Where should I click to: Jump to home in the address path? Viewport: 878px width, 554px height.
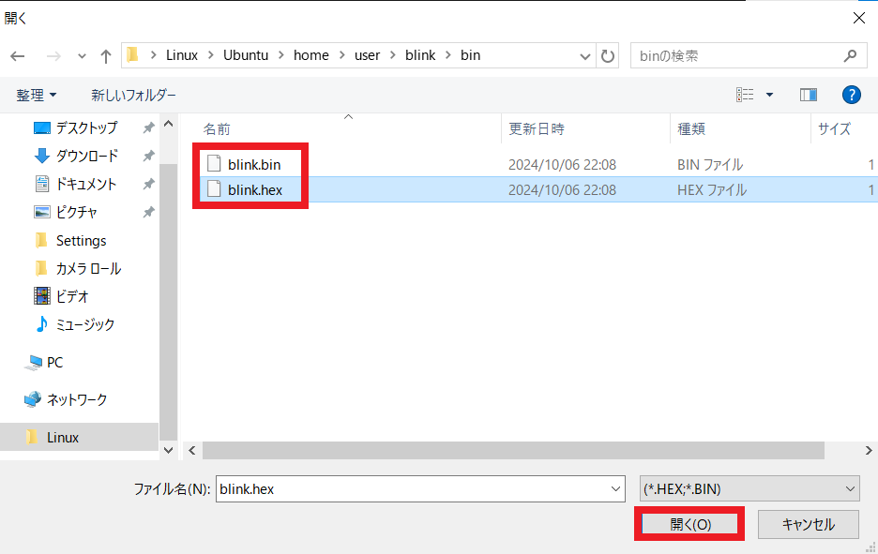pos(310,55)
